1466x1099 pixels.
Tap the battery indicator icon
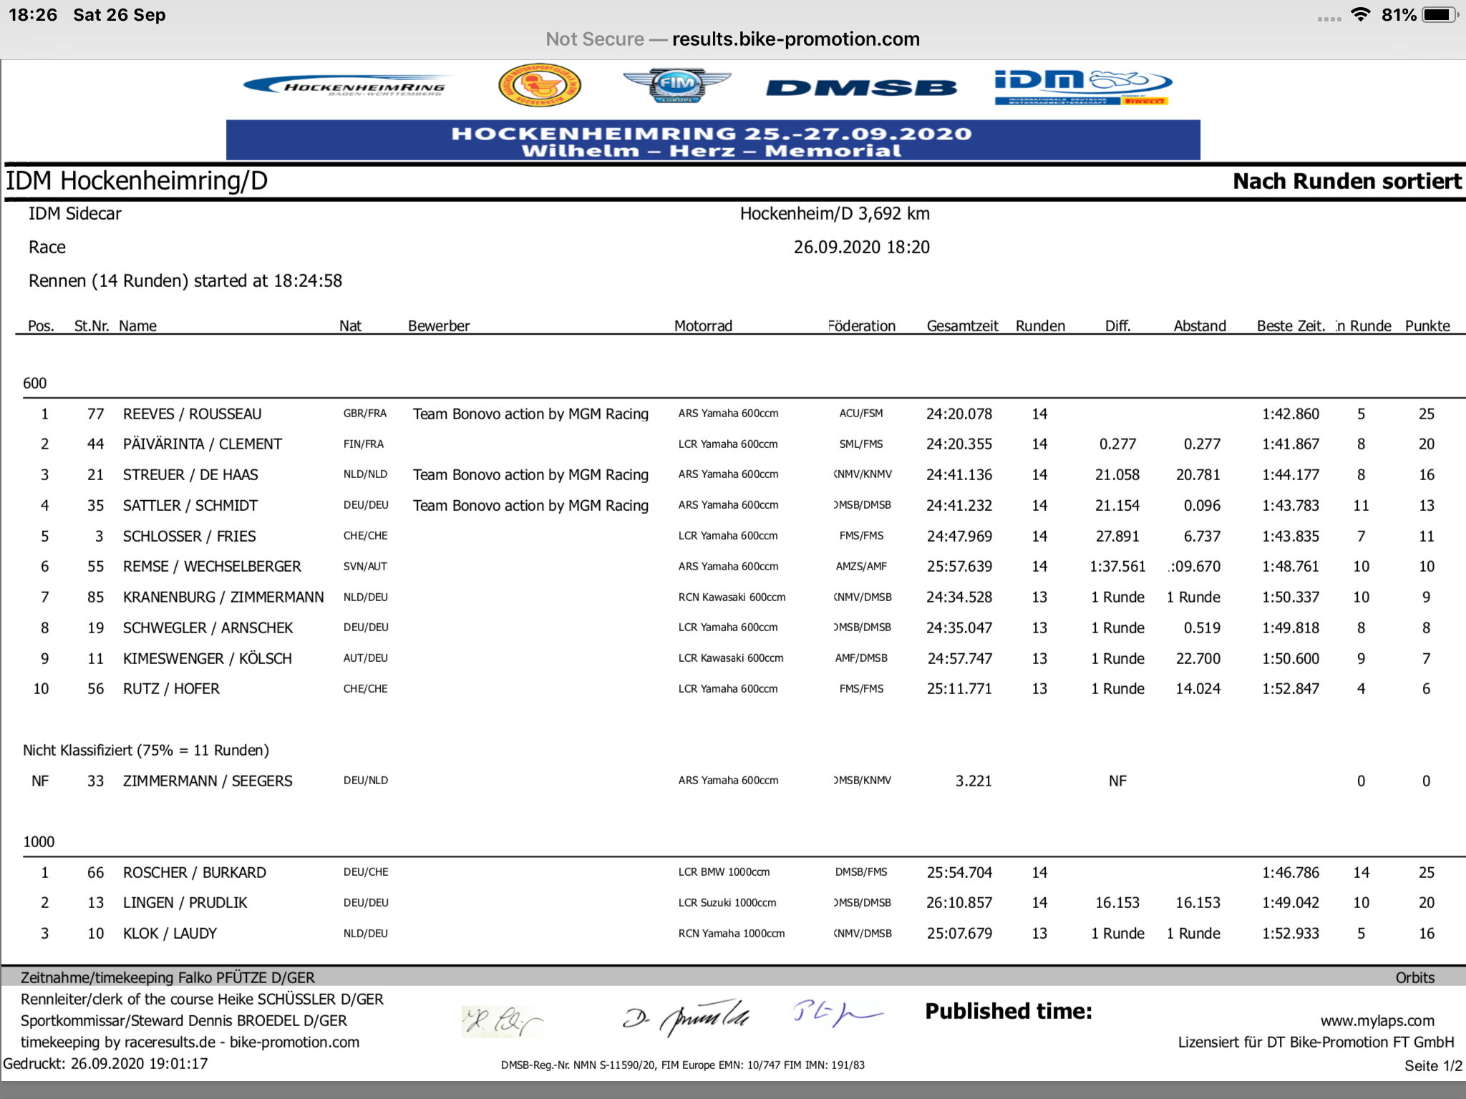(x=1440, y=14)
